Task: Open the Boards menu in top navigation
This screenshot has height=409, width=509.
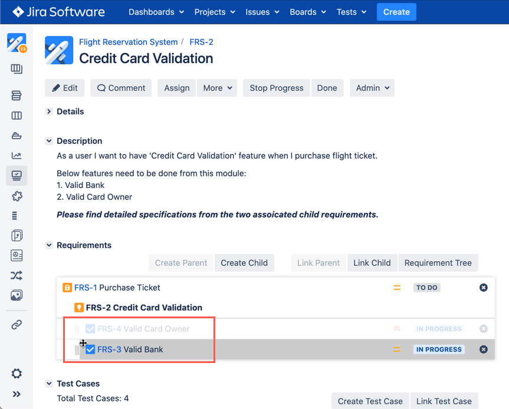Action: point(308,12)
